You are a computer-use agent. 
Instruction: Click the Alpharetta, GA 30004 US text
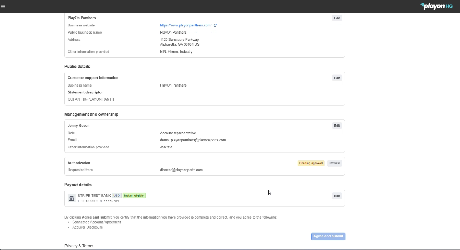pos(180,45)
